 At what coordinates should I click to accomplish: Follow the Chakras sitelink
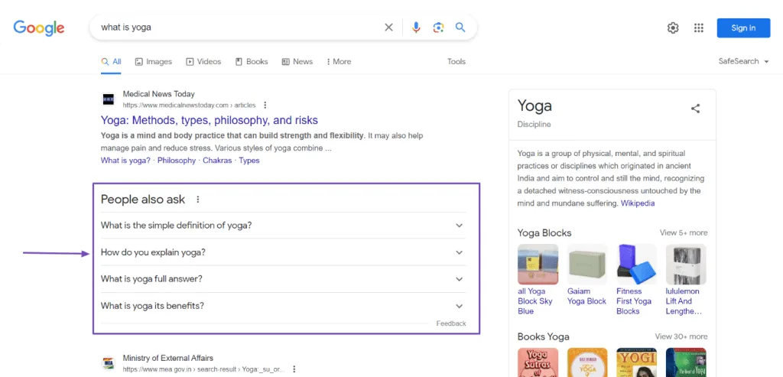click(x=217, y=161)
